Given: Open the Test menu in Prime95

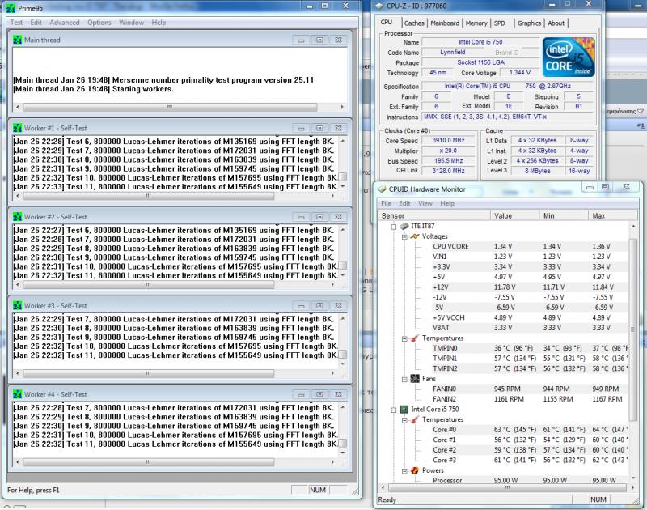Looking at the screenshot, I should coord(16,23).
